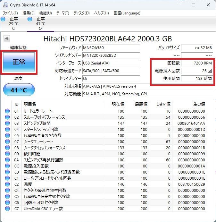Click the power on hours field 153 時間
Screen dimensions: 216x222
click(x=197, y=78)
